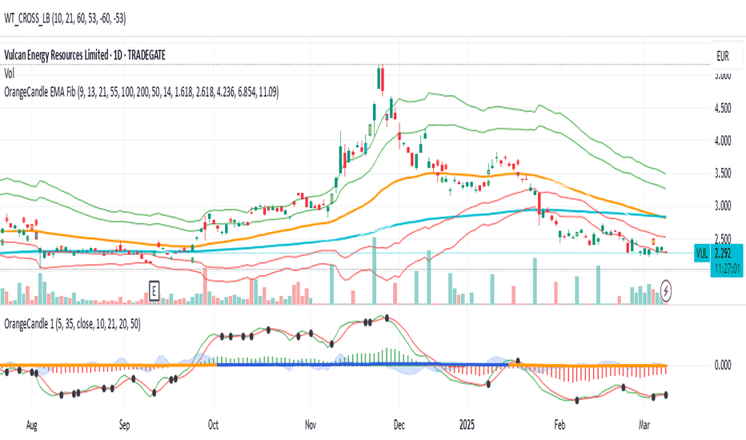
Task: Click the 3.500 price scale label
Action: (x=723, y=173)
